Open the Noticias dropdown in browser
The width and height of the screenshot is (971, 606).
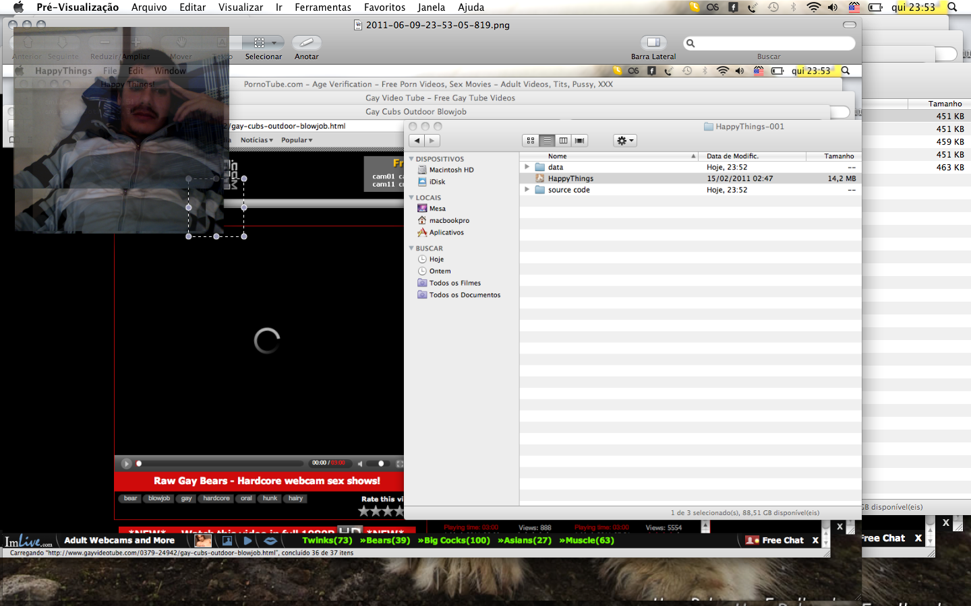pos(257,140)
